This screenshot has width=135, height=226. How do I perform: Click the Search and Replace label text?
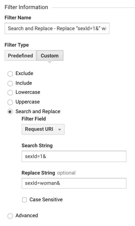click(38, 111)
